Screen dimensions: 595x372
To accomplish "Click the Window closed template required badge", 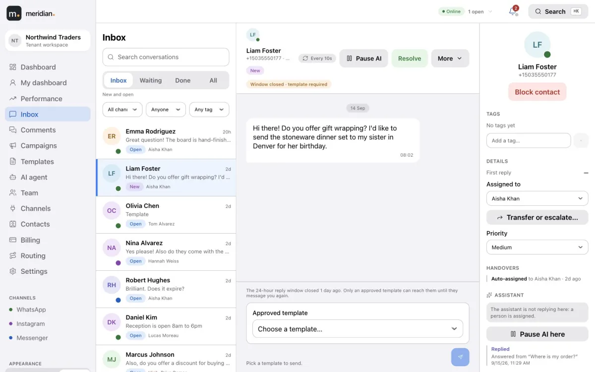I will pyautogui.click(x=289, y=84).
